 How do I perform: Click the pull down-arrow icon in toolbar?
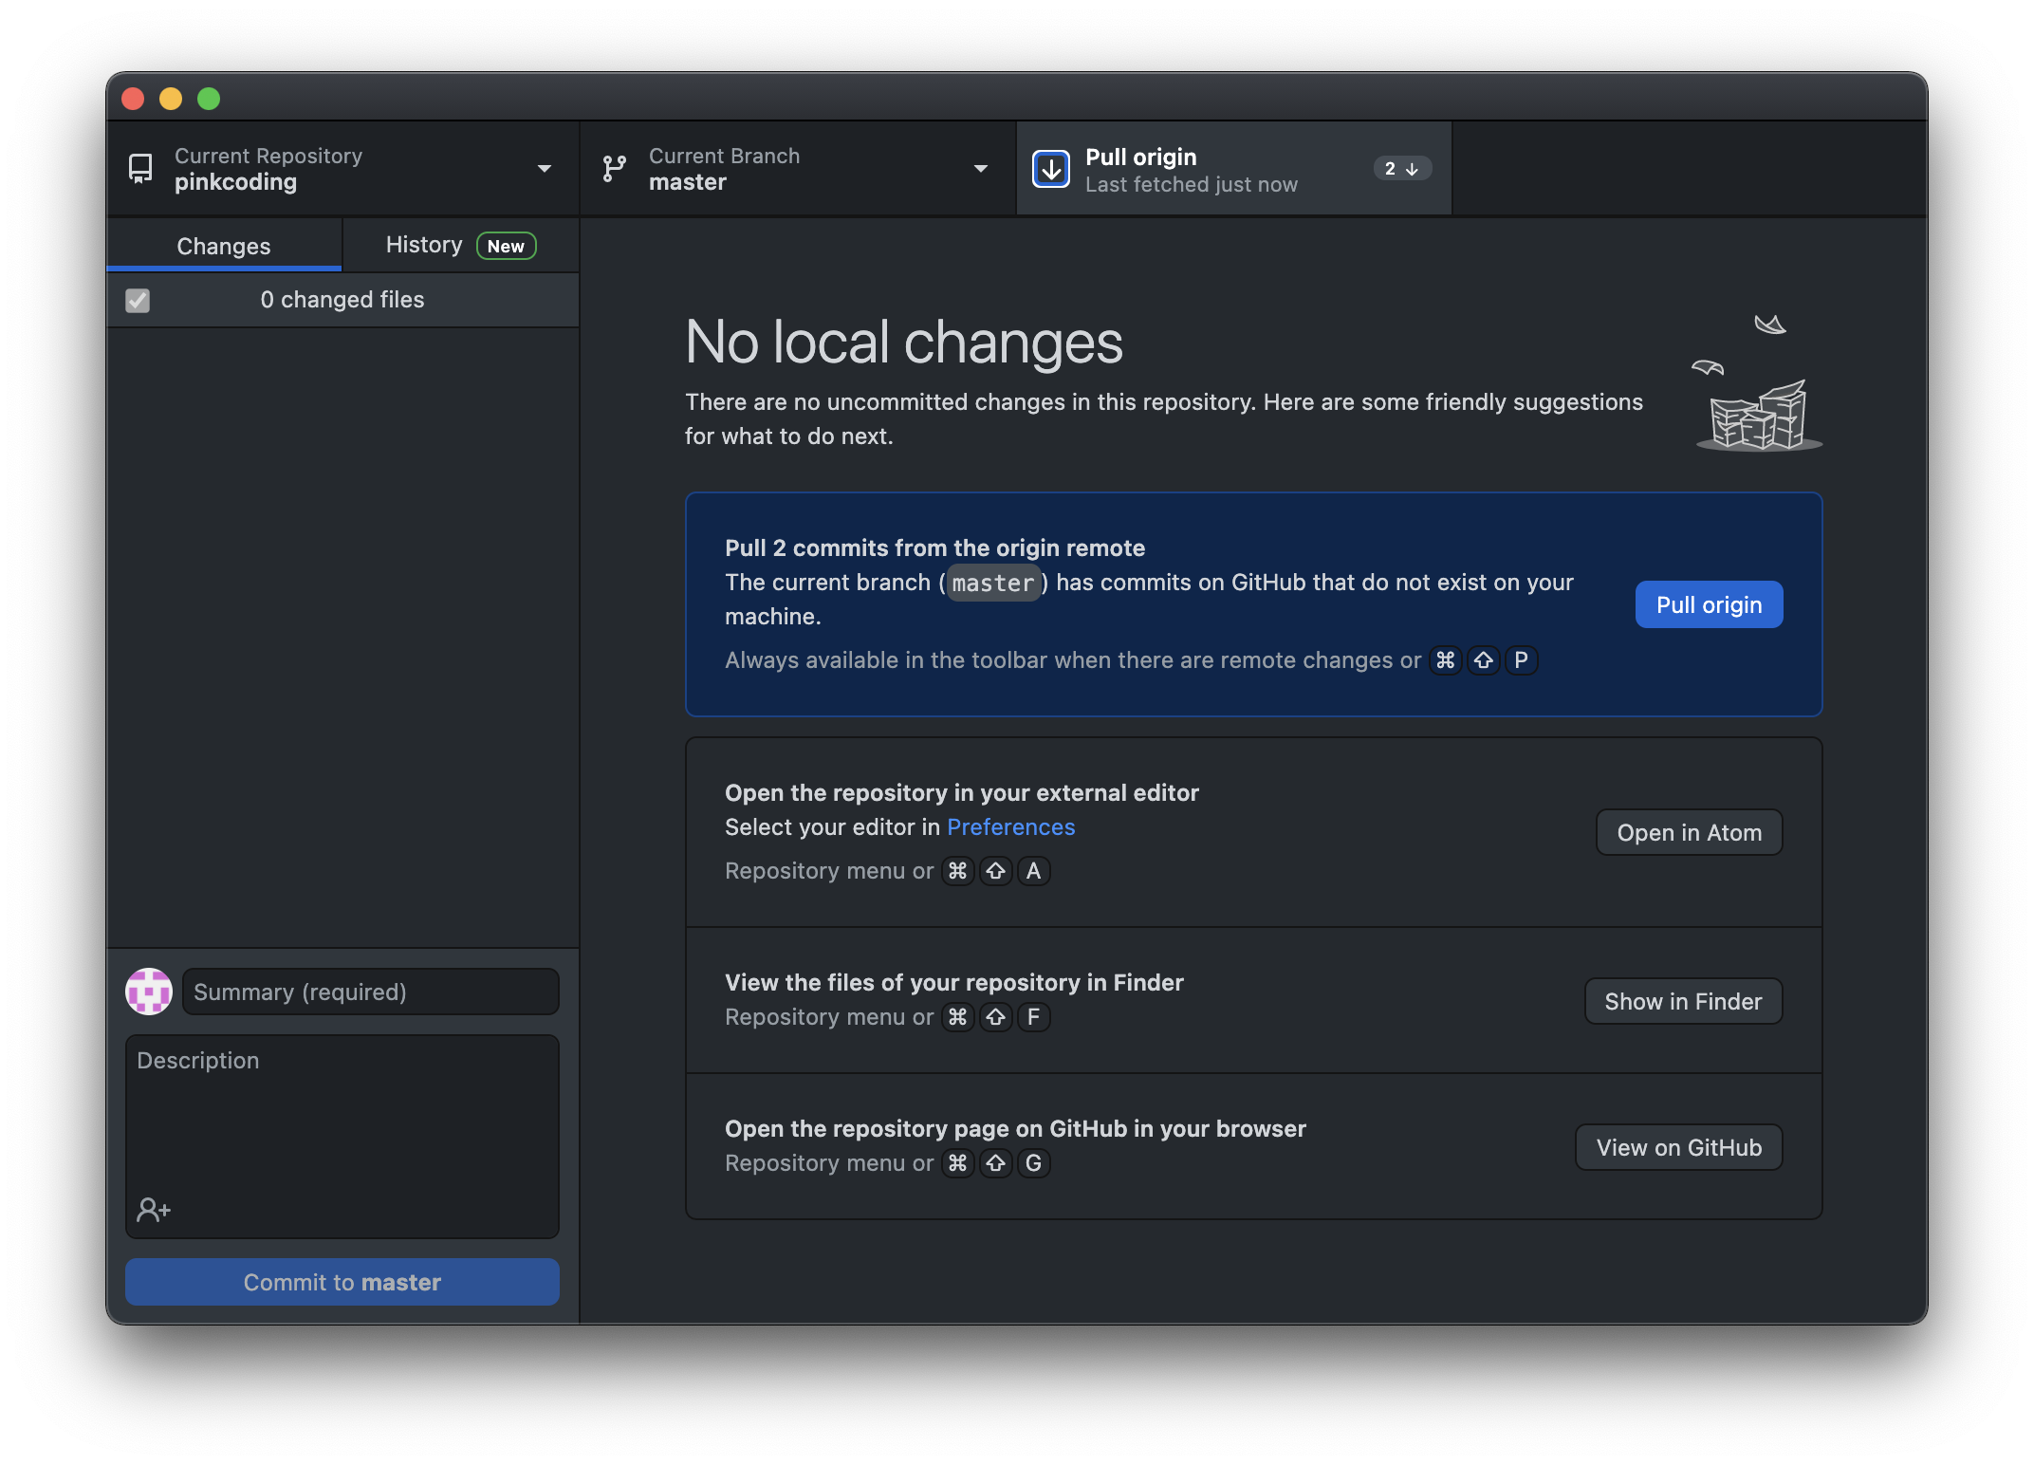(1051, 169)
